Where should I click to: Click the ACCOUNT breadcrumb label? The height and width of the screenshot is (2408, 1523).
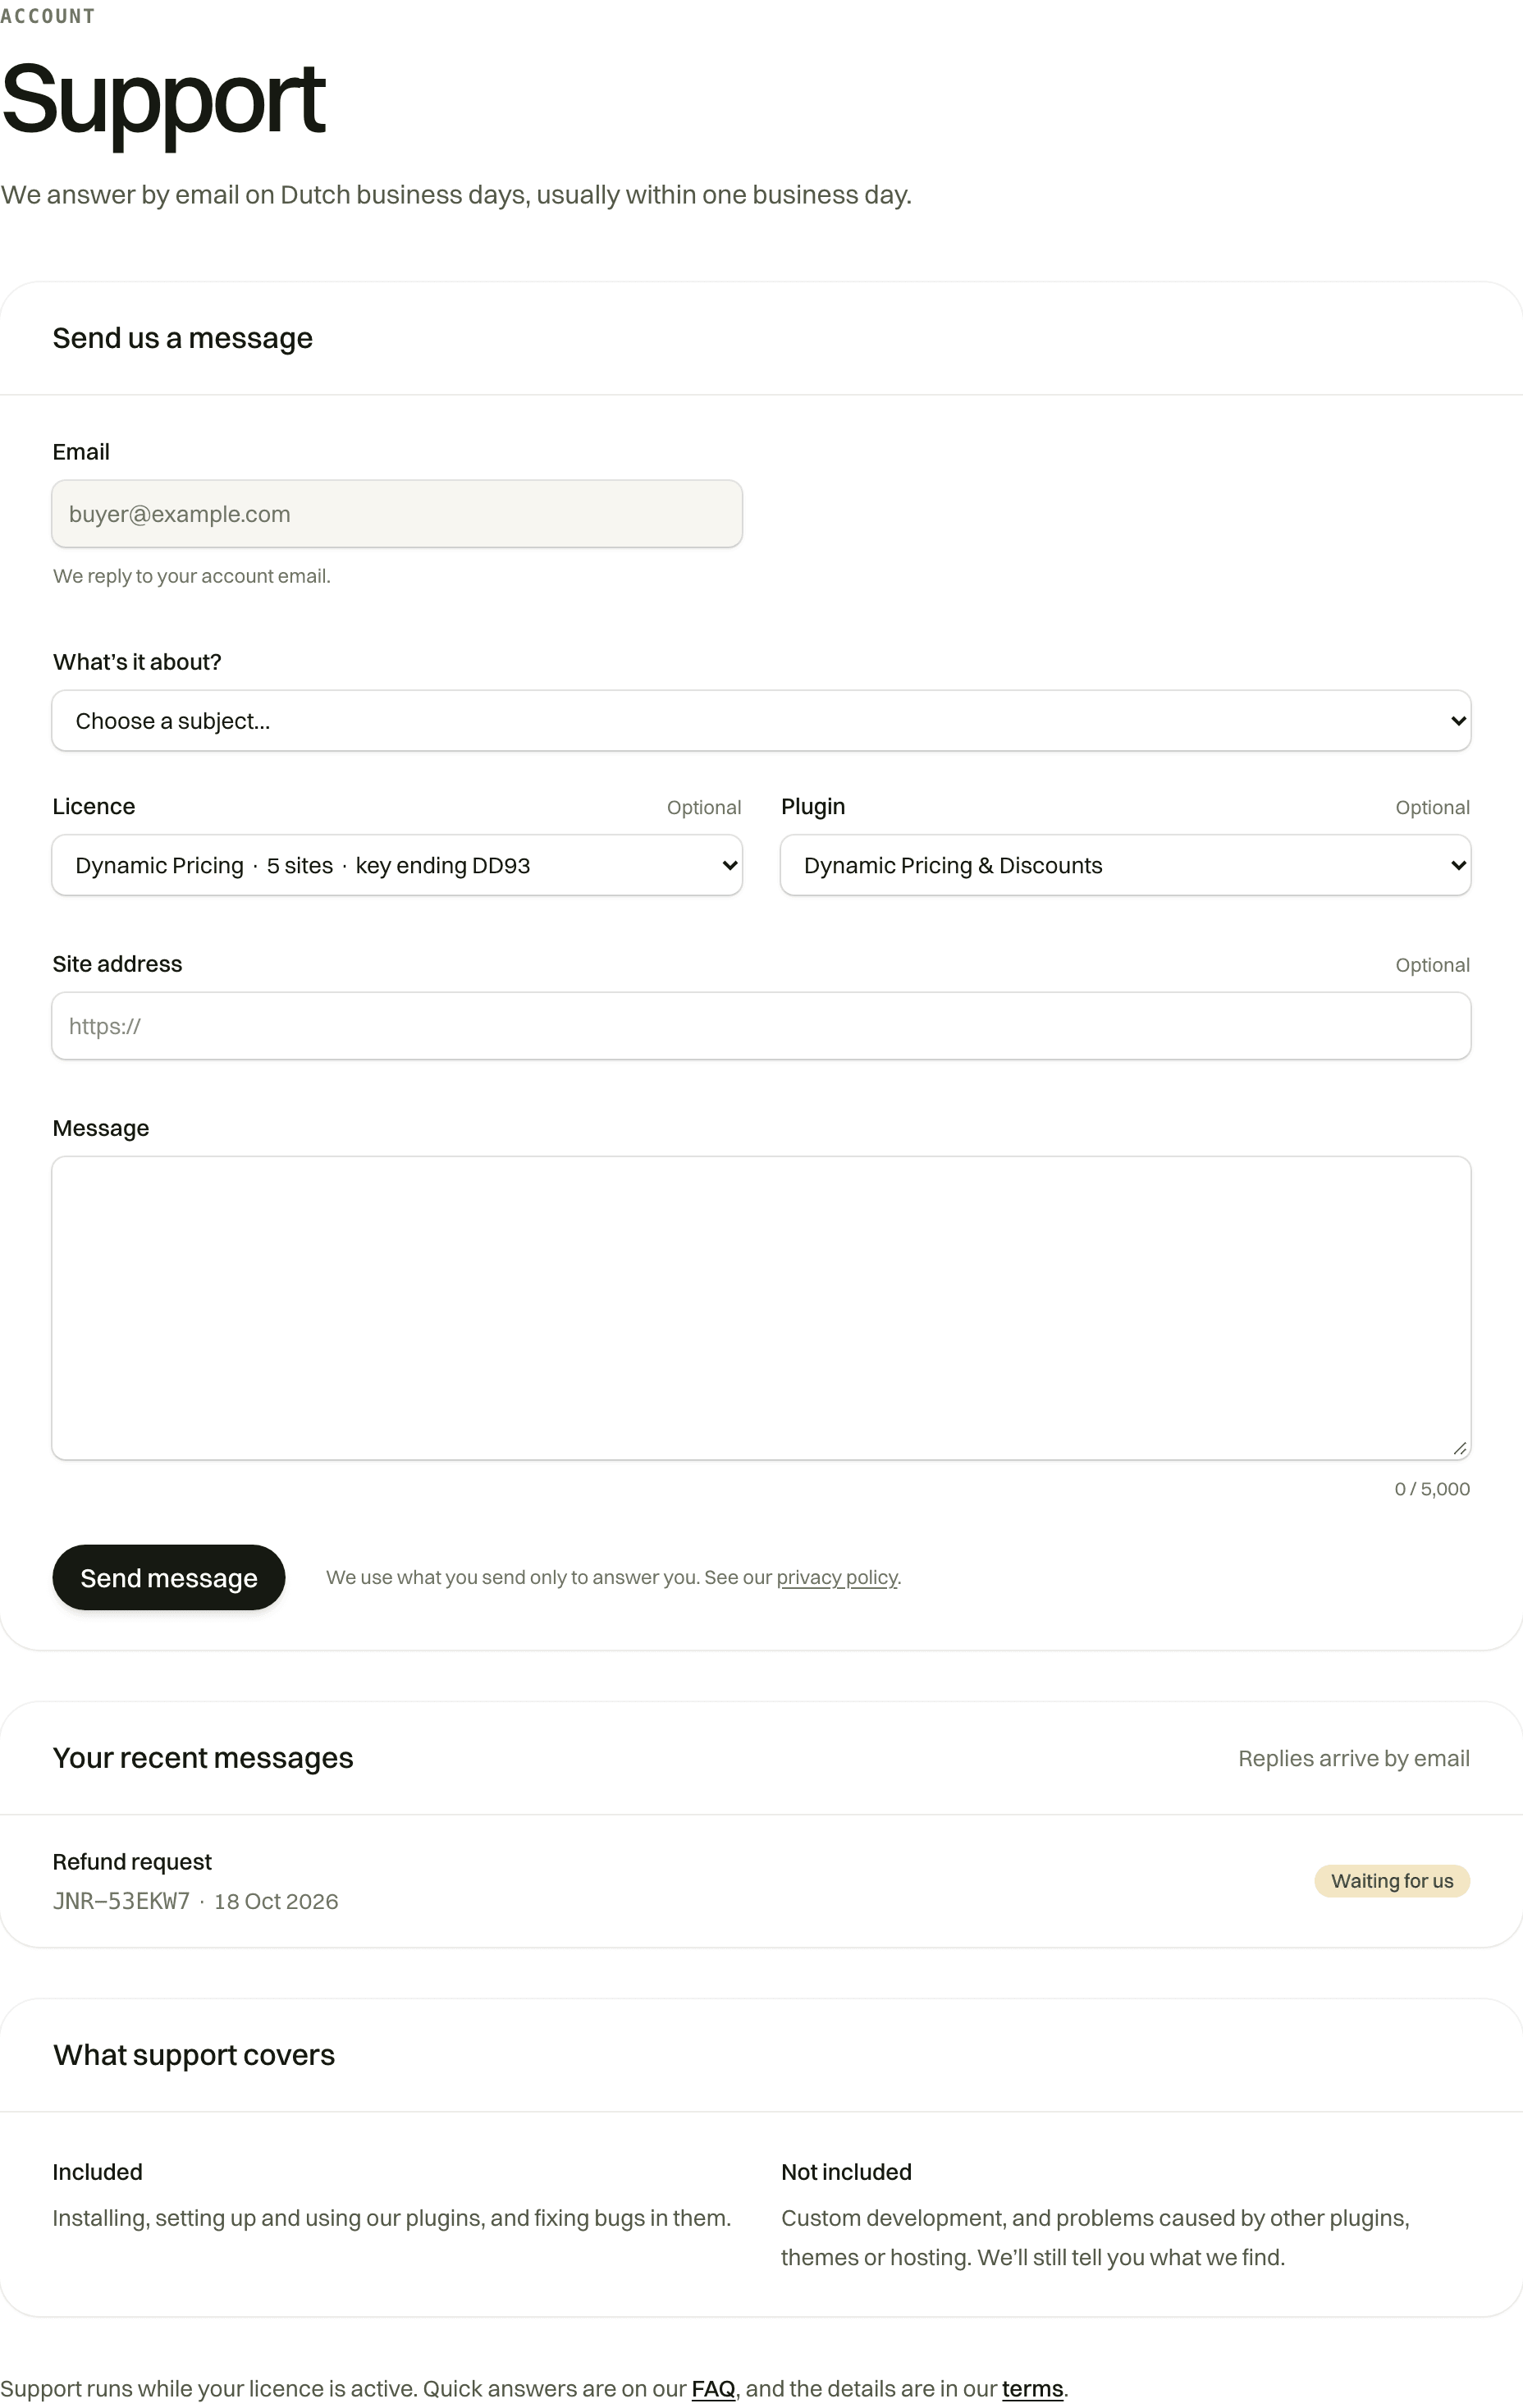pyautogui.click(x=47, y=16)
